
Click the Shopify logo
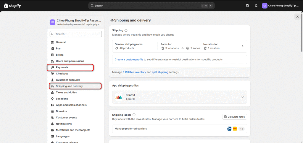[x=12, y=6]
